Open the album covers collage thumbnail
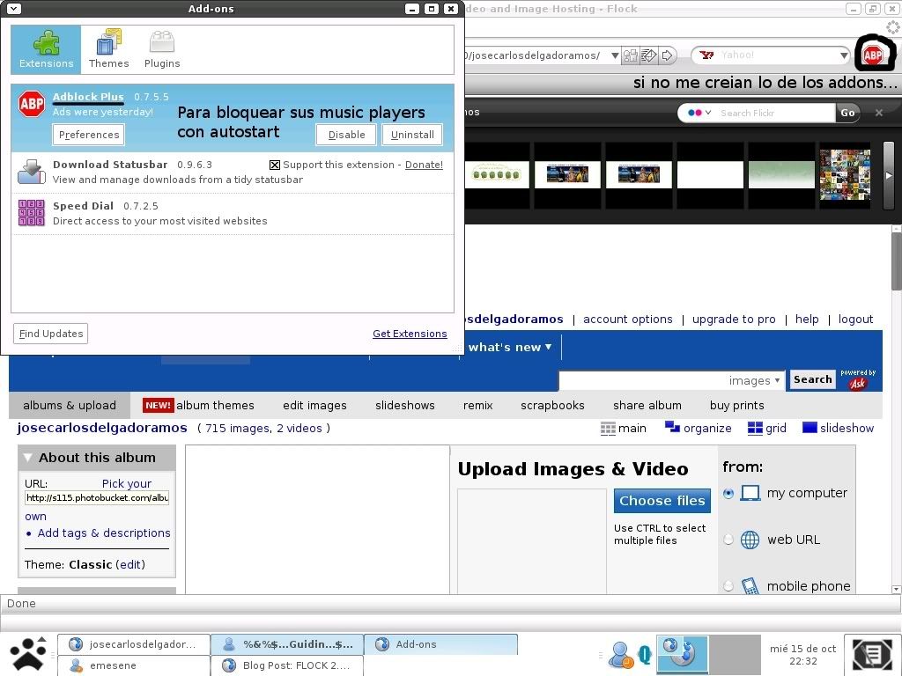 pyautogui.click(x=845, y=174)
